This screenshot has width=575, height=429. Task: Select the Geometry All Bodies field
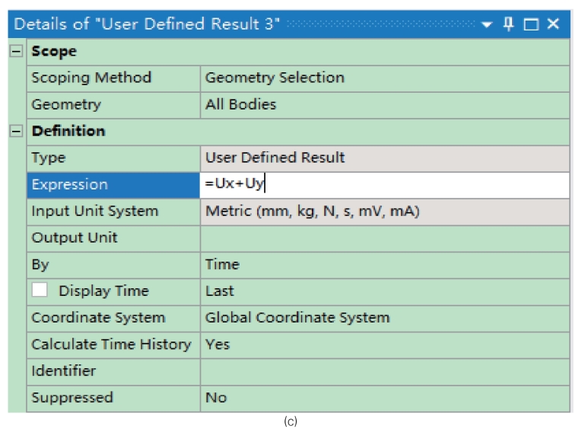tap(385, 105)
